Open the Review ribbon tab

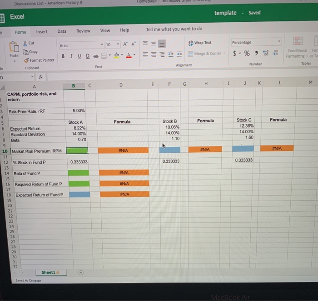(x=83, y=31)
